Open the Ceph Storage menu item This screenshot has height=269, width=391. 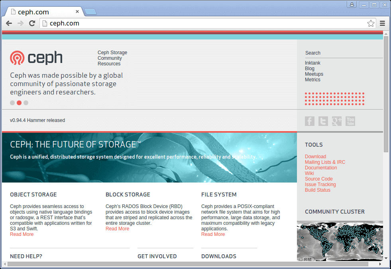click(x=112, y=53)
